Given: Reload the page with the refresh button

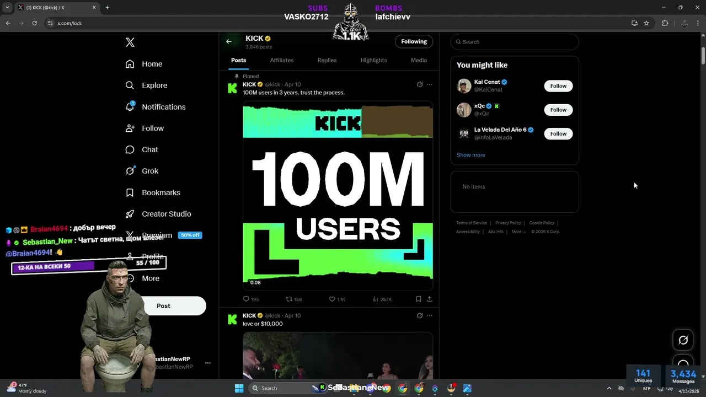Looking at the screenshot, I should pyautogui.click(x=34, y=23).
